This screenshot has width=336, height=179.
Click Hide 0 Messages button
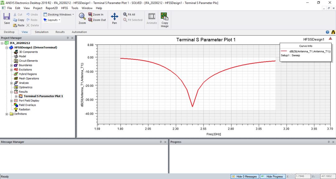pos(245,177)
